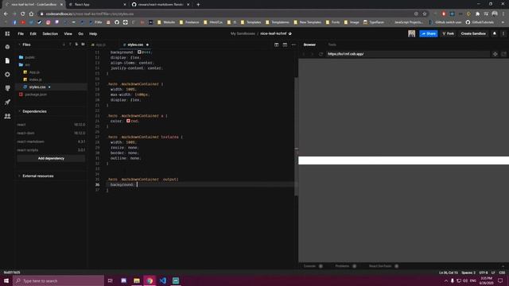Open package.json in the file tree
The width and height of the screenshot is (509, 286).
36,95
